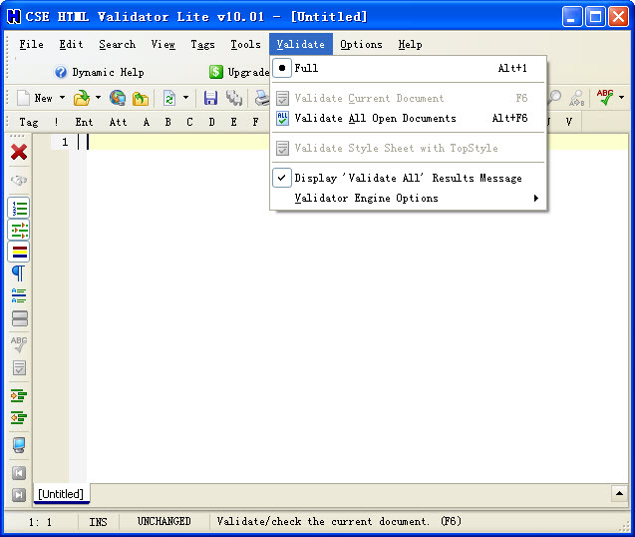
Task: Click the Tag button in the quick toolbar
Action: coord(29,122)
